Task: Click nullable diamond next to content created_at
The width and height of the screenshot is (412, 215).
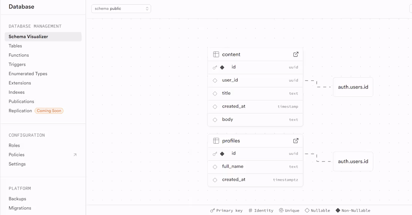Action: pyautogui.click(x=215, y=107)
